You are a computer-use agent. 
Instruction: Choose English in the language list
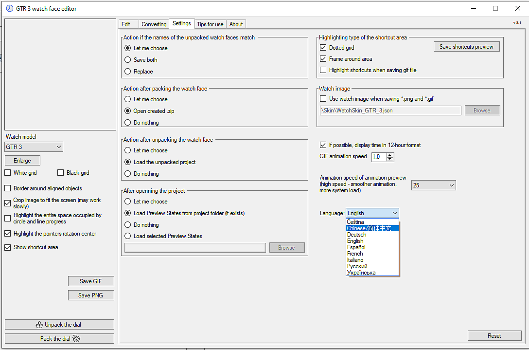pyautogui.click(x=372, y=241)
